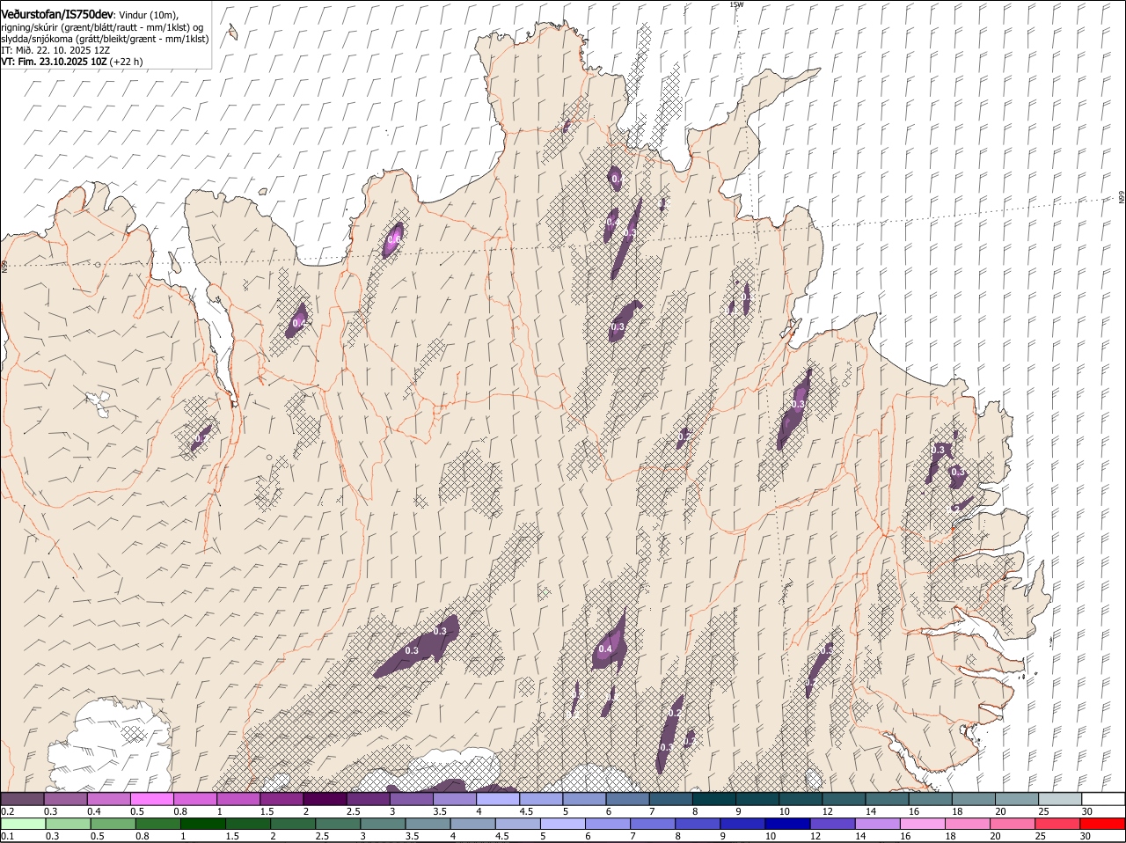Click the 14 teal swatch on the purple scale
This screenshot has width=1126, height=843.
887,798
